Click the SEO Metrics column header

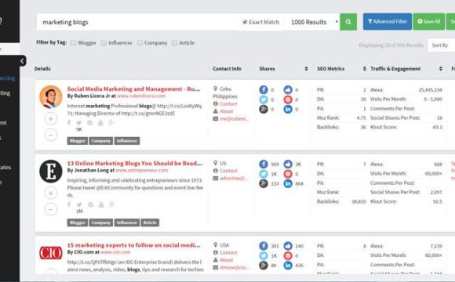[331, 69]
